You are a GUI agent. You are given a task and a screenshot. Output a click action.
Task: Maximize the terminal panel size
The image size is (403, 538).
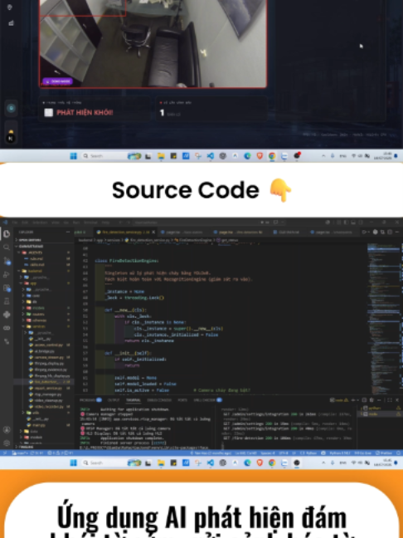pos(390,400)
